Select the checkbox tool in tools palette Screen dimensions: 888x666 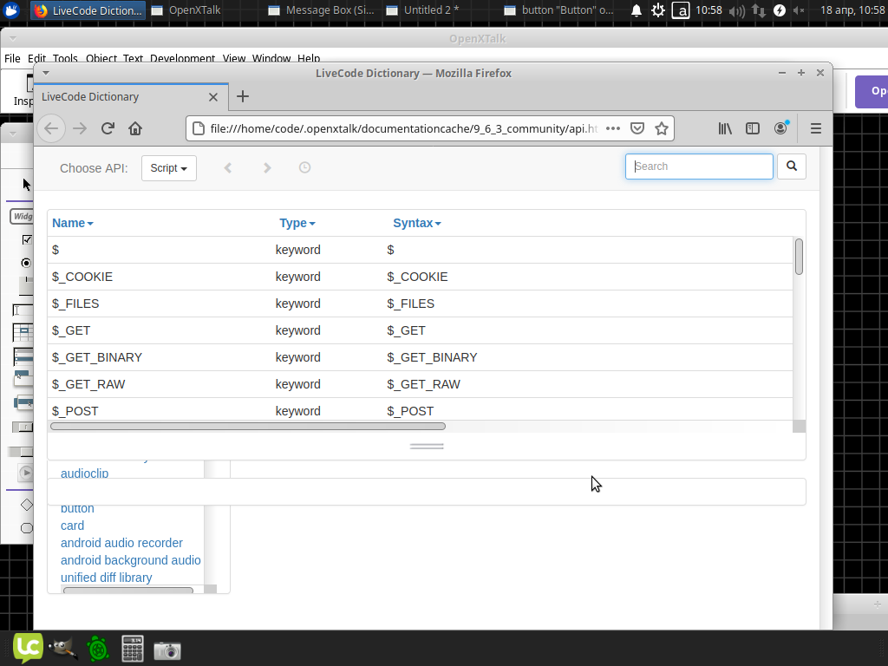[27, 239]
